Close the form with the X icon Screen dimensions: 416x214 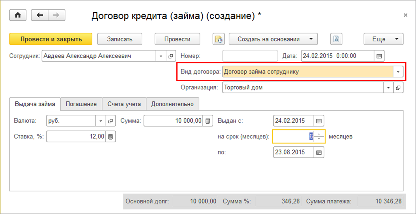pos(406,15)
